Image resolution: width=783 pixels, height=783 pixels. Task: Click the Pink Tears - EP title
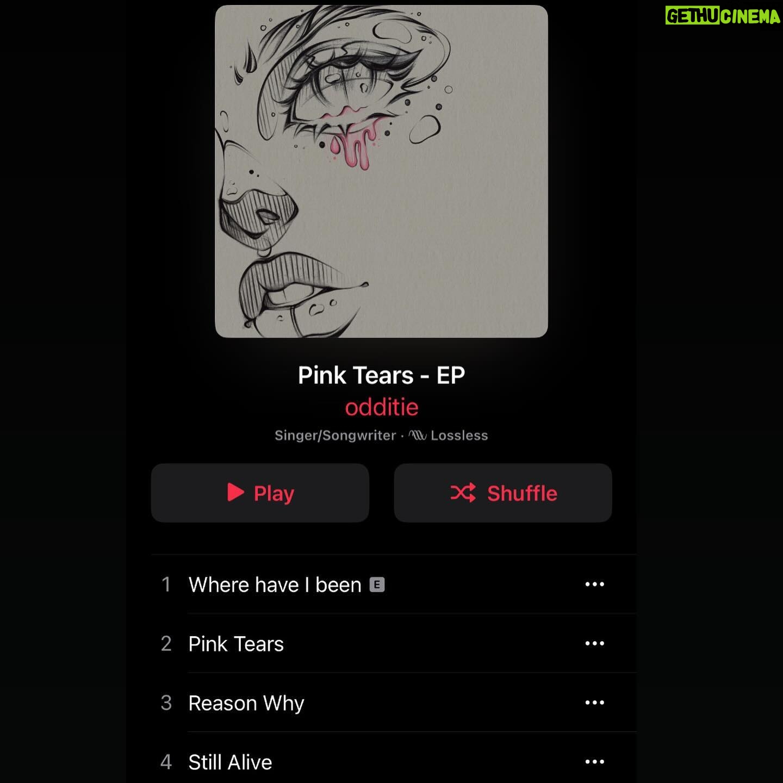pos(382,375)
